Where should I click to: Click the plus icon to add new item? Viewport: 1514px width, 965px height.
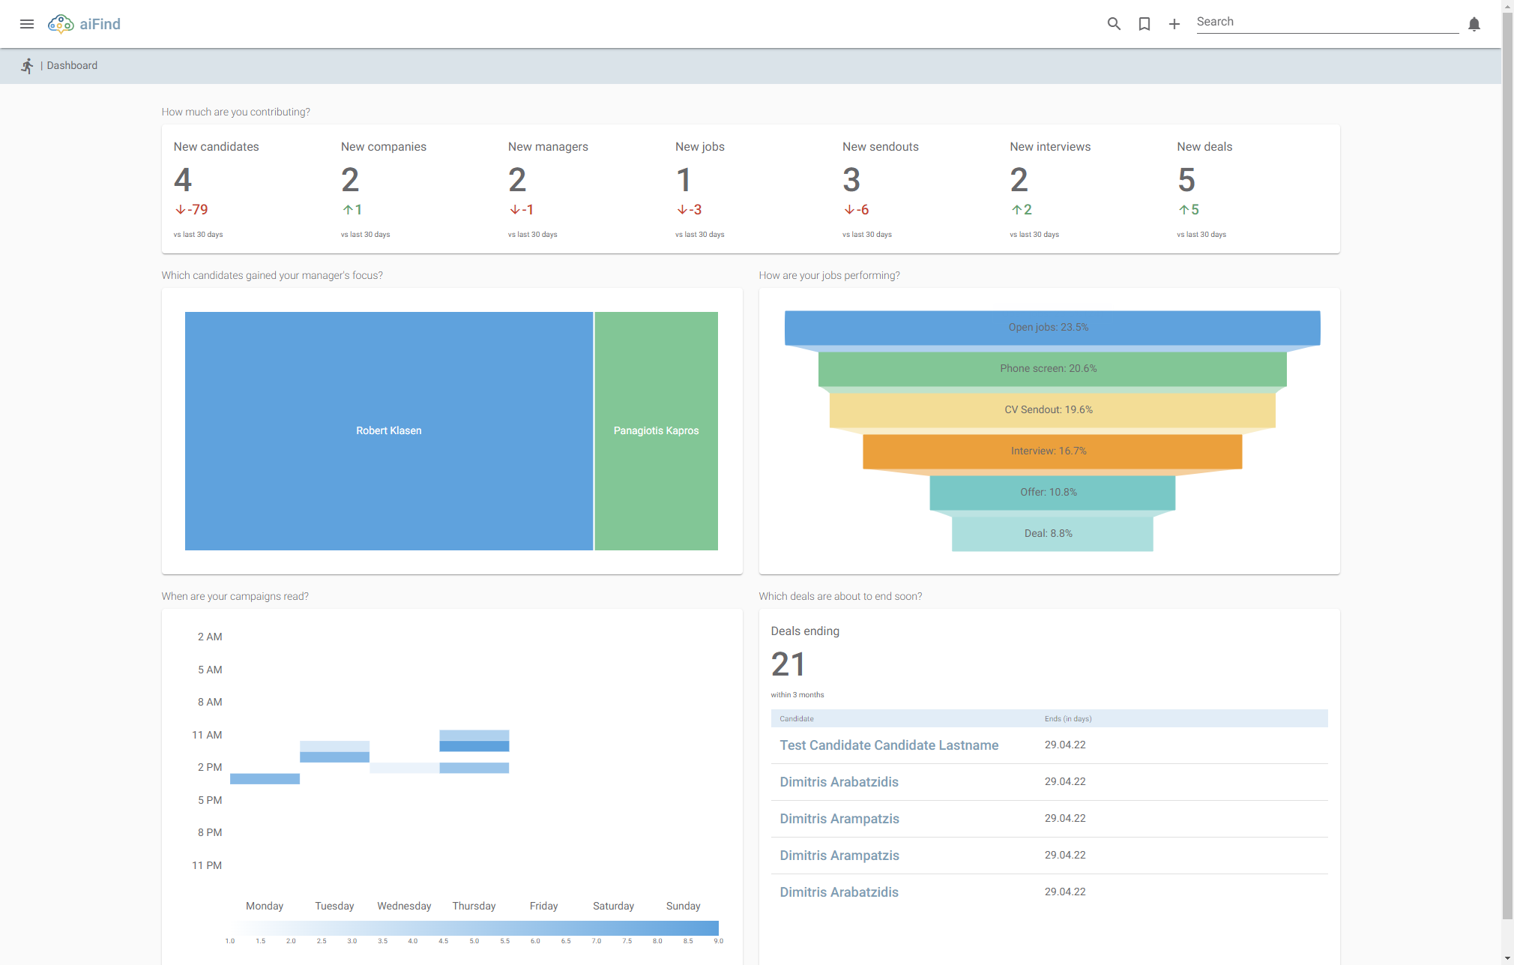coord(1174,23)
